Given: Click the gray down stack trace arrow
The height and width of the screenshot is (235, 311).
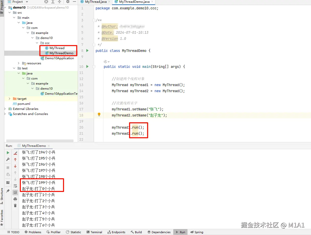Looking at the screenshot, I should tap(15, 179).
